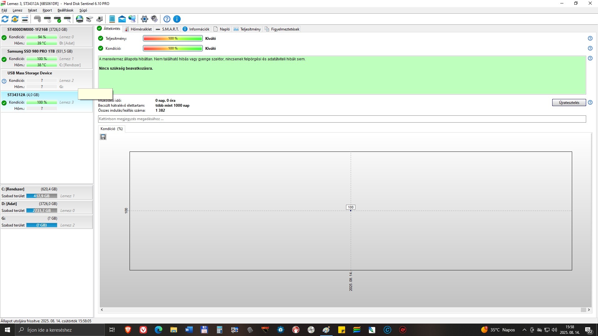This screenshot has width=598, height=336.
Task: Click the send email envelope icon
Action: (x=122, y=19)
